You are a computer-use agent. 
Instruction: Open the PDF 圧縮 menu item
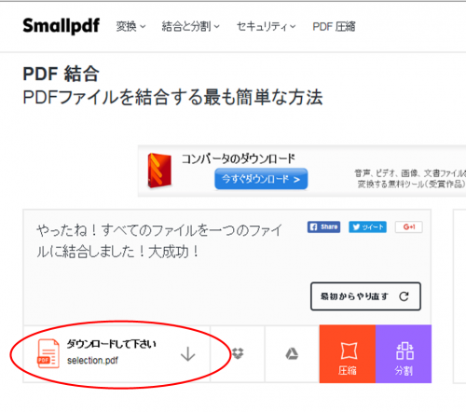(x=334, y=27)
